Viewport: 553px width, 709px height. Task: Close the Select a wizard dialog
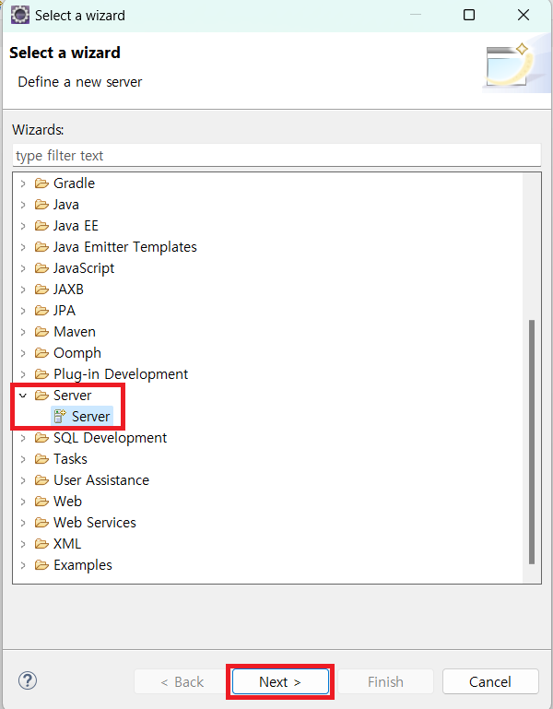pyautogui.click(x=524, y=15)
